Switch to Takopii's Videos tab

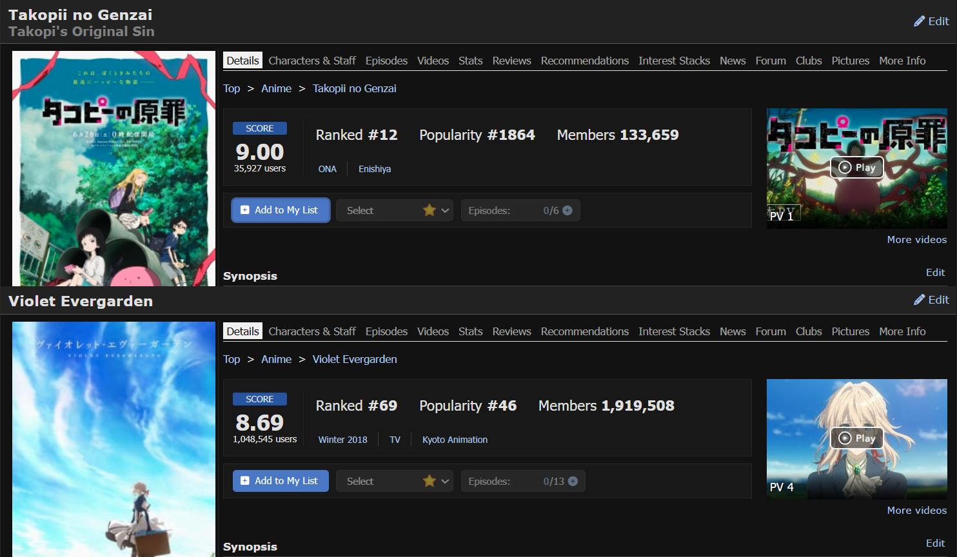click(x=433, y=61)
